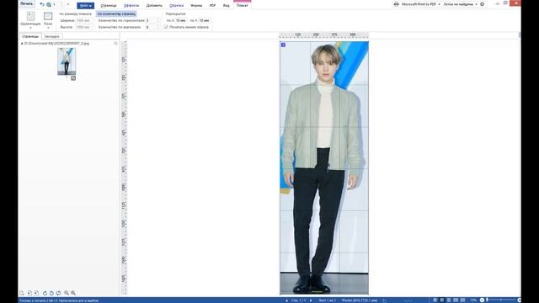Open the Ориентация dropdown

tap(30, 20)
